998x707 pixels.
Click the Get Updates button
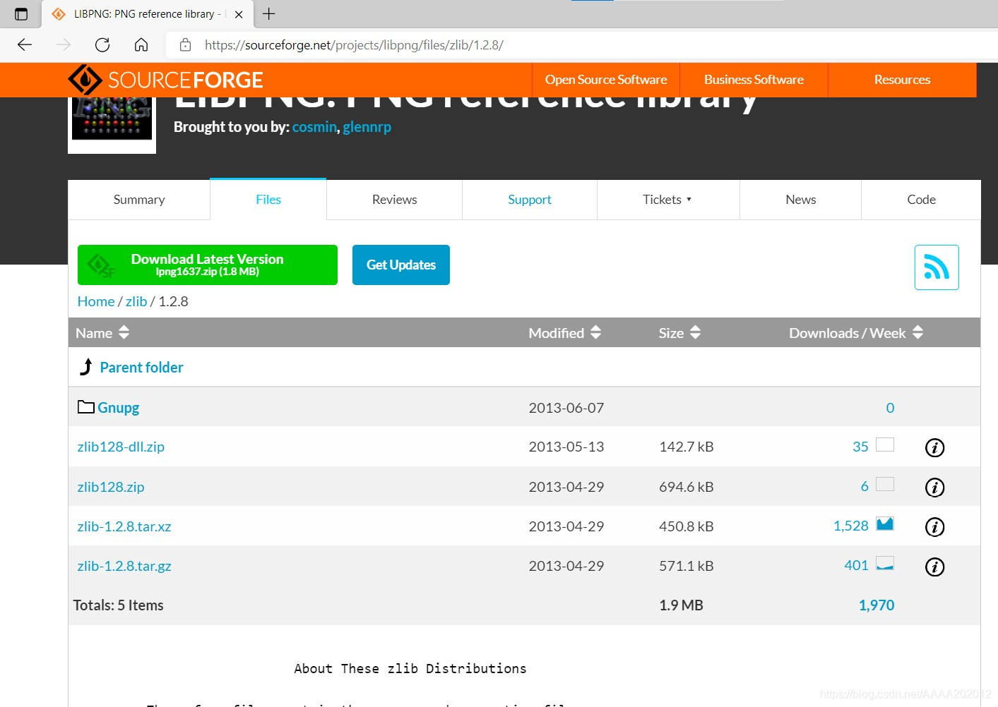click(401, 265)
